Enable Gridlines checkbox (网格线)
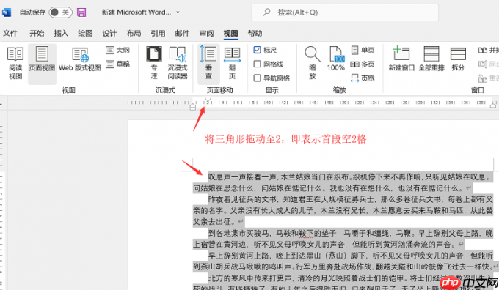 click(x=257, y=64)
